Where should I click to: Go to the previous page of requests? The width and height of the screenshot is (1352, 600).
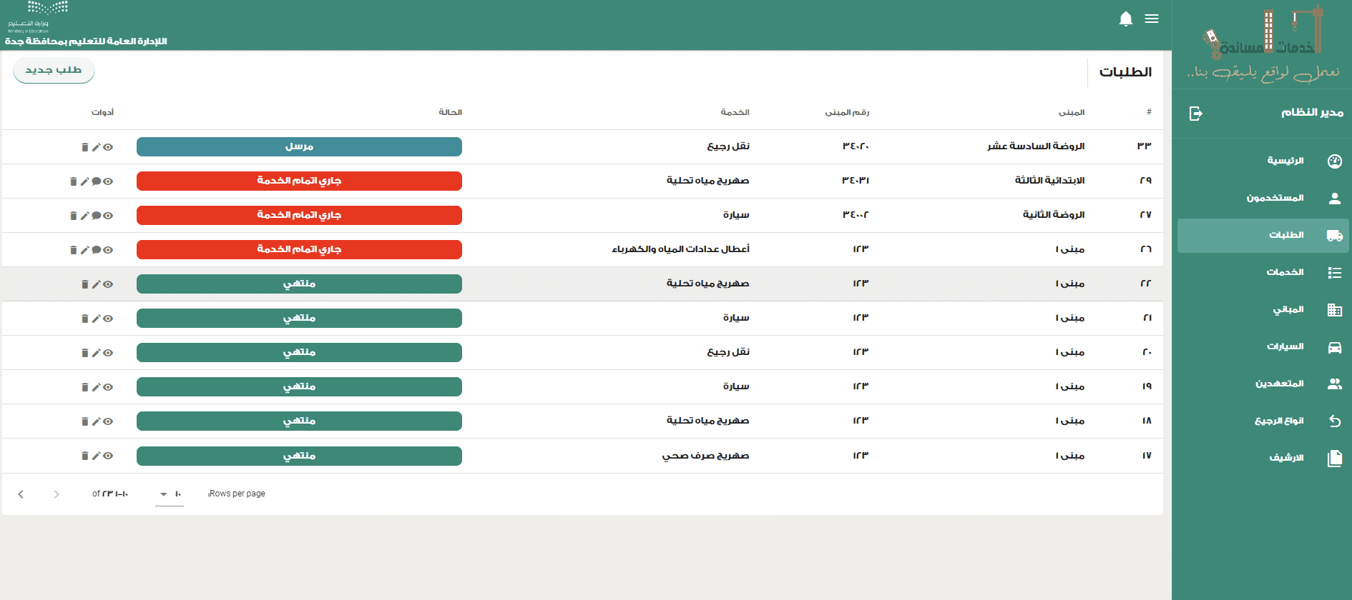click(x=21, y=494)
